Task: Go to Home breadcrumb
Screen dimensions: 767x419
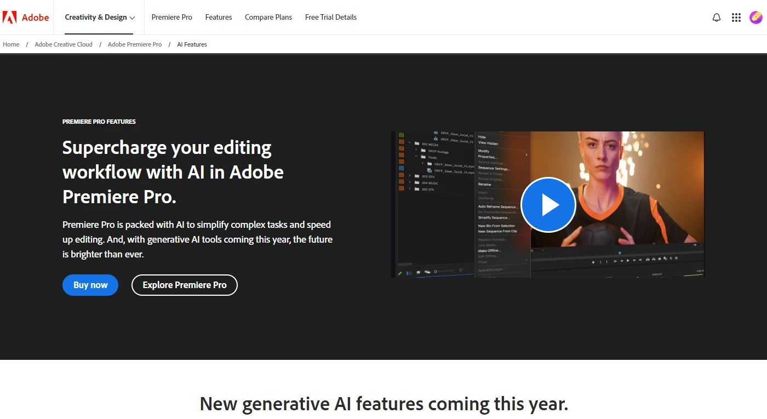Action: coord(11,44)
